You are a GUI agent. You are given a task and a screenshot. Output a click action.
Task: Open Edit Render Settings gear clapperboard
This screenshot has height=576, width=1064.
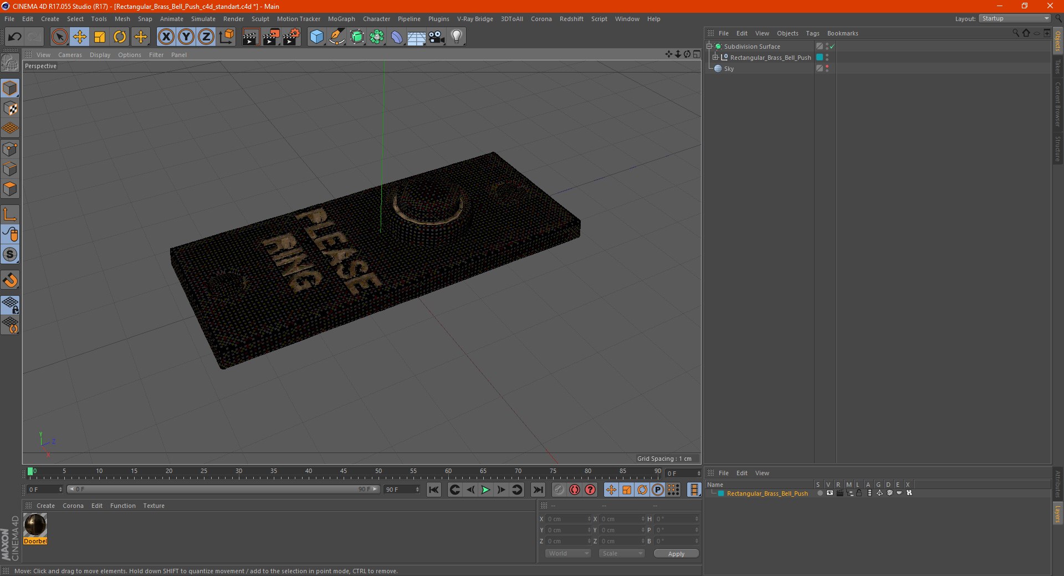pyautogui.click(x=291, y=37)
